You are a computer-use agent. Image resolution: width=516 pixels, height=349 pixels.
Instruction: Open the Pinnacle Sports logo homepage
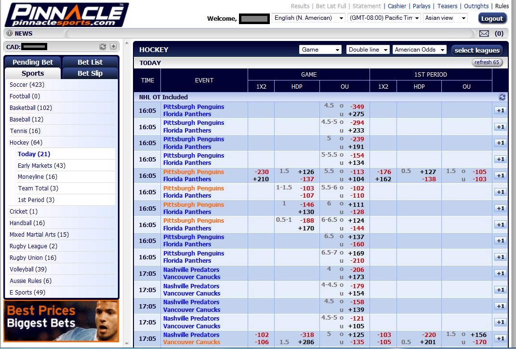tap(67, 15)
